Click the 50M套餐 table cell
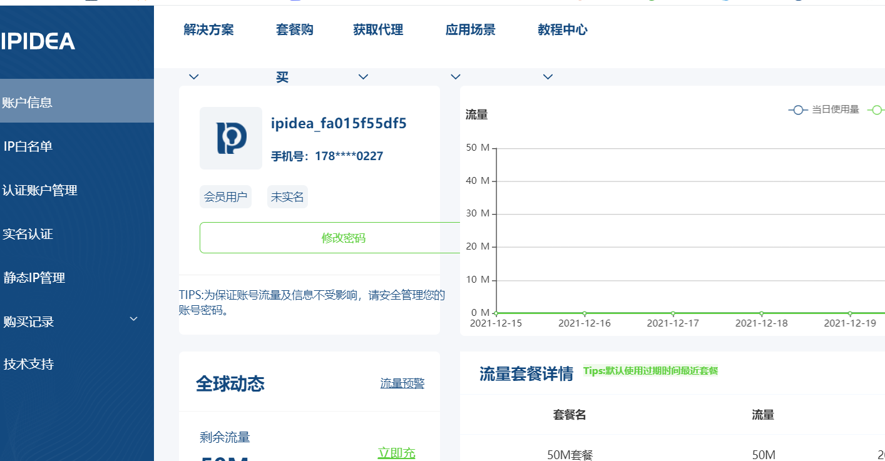The height and width of the screenshot is (461, 885). click(570, 455)
